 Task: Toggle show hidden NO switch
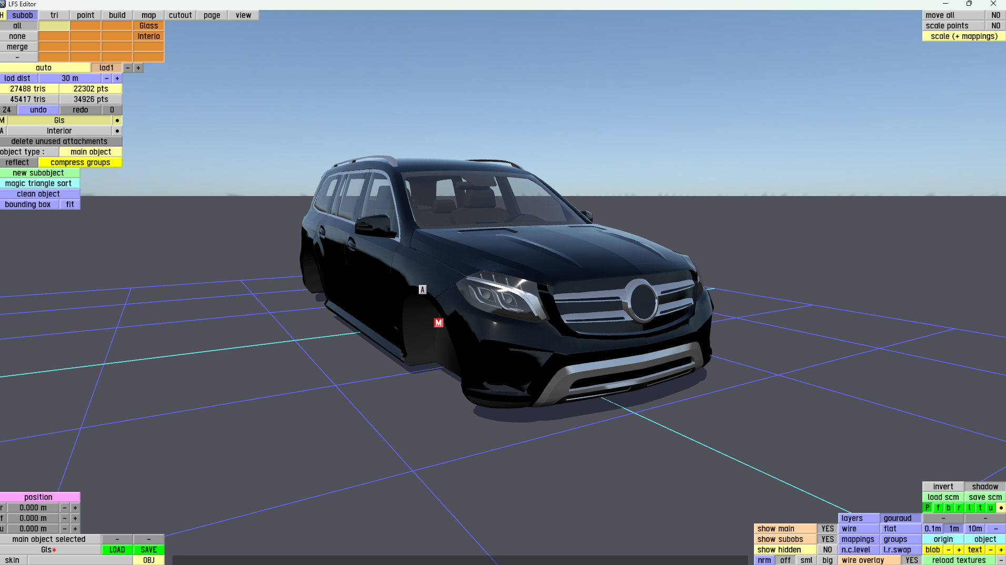click(828, 550)
